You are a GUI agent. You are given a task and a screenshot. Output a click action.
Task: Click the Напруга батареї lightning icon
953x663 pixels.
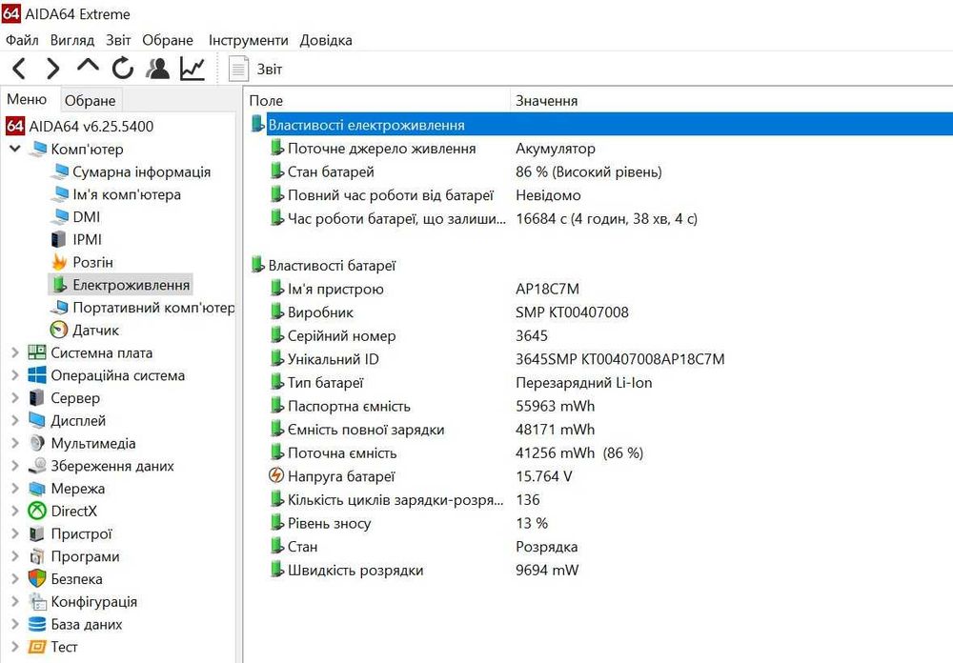pyautogui.click(x=276, y=475)
